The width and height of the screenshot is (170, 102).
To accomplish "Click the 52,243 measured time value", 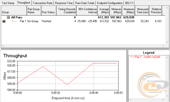I will pos(144,21).
